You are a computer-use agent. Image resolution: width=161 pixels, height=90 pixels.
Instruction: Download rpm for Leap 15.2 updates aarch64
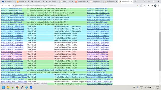pos(100,75)
